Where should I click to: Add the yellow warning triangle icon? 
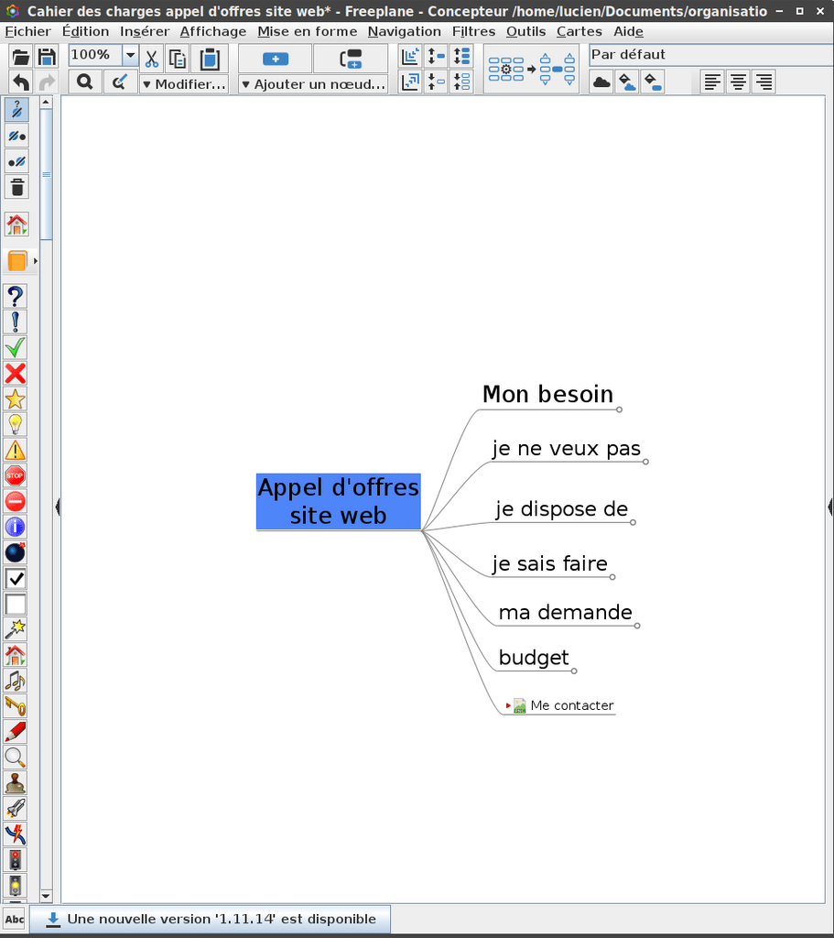(16, 451)
